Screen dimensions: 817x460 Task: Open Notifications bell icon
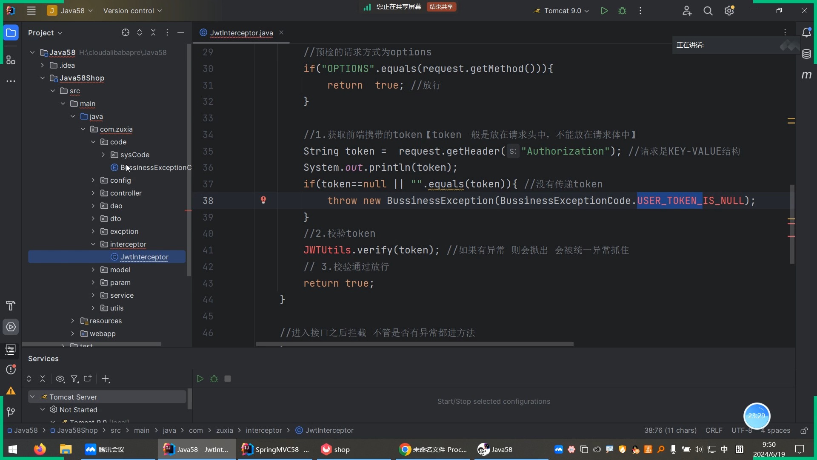click(806, 33)
